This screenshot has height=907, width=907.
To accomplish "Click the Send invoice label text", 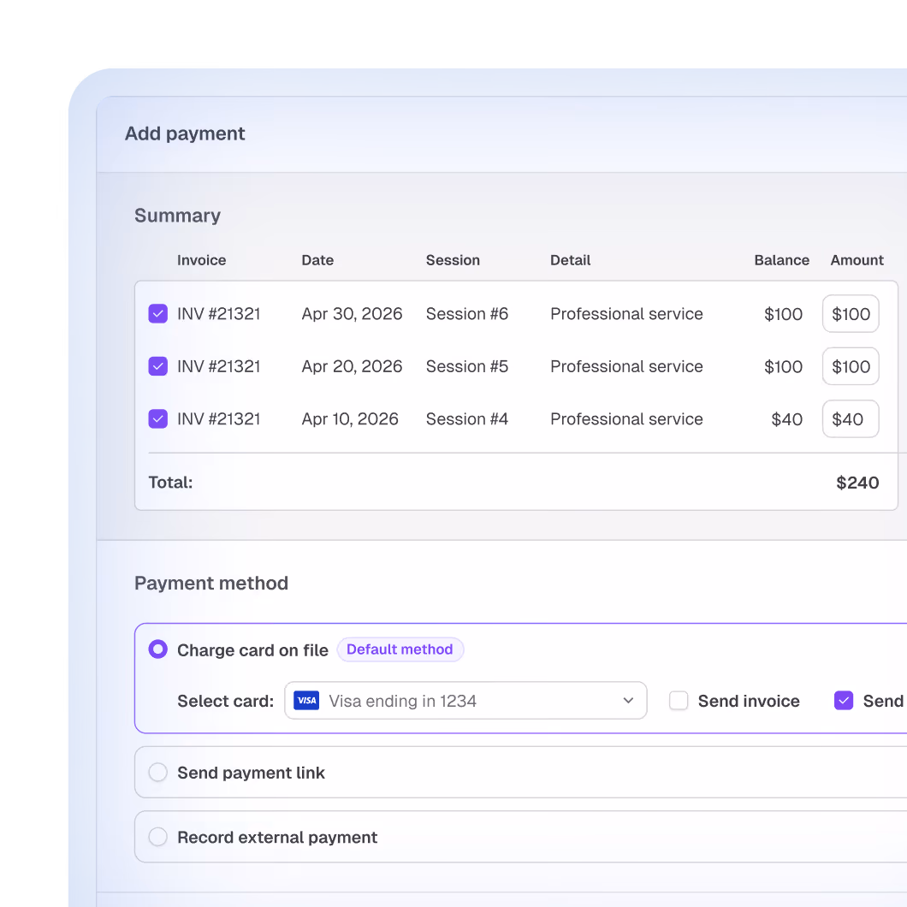I will [749, 701].
